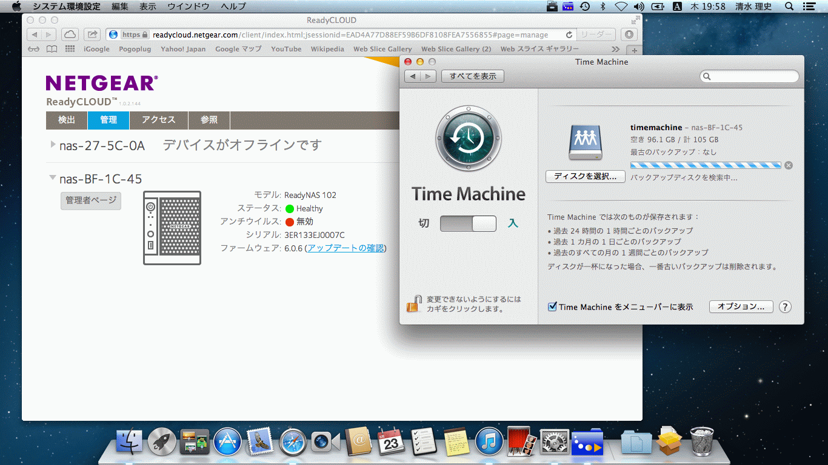Click the lock icon to prevent changes
This screenshot has height=465, width=828.
(x=414, y=303)
